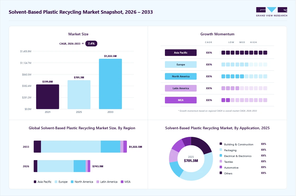Click the Grand View Research logo
The image size is (296, 196).
pos(272,12)
